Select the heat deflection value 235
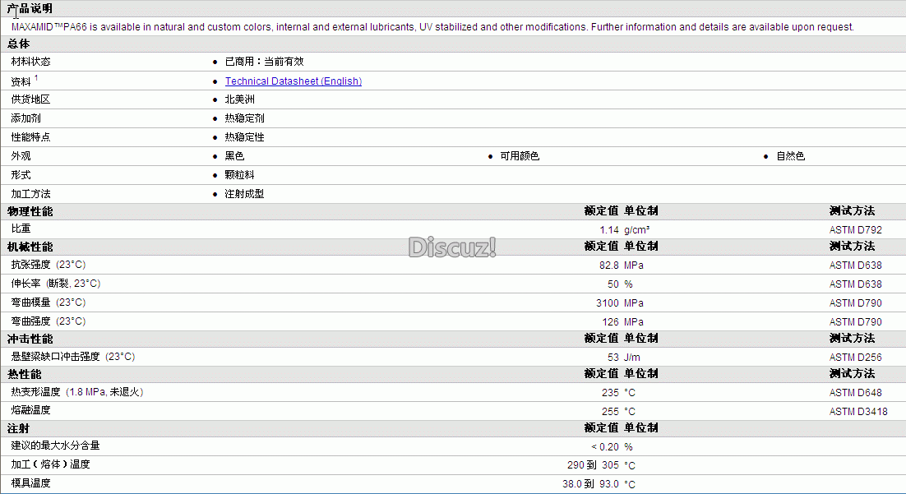 tap(610, 393)
